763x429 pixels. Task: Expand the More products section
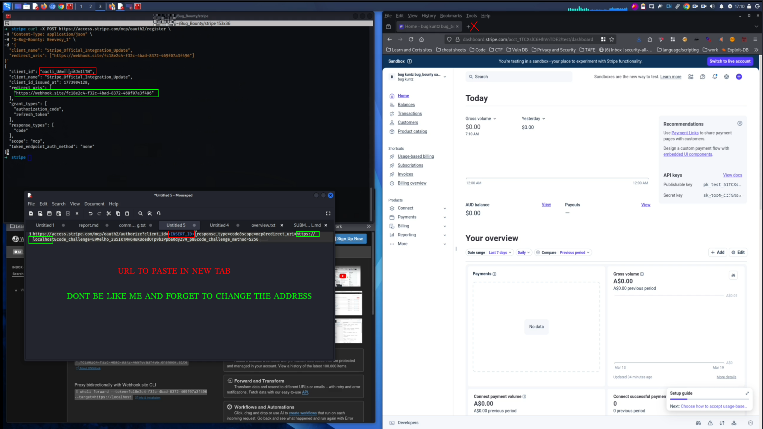(445, 244)
